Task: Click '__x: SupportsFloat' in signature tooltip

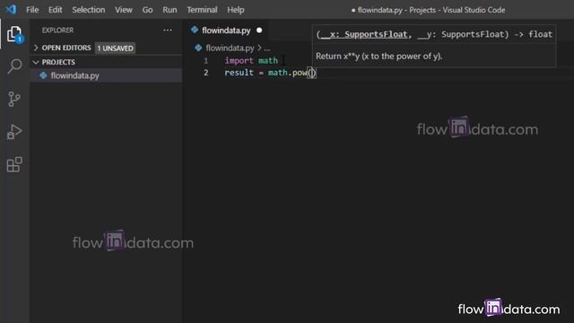Action: tap(364, 34)
